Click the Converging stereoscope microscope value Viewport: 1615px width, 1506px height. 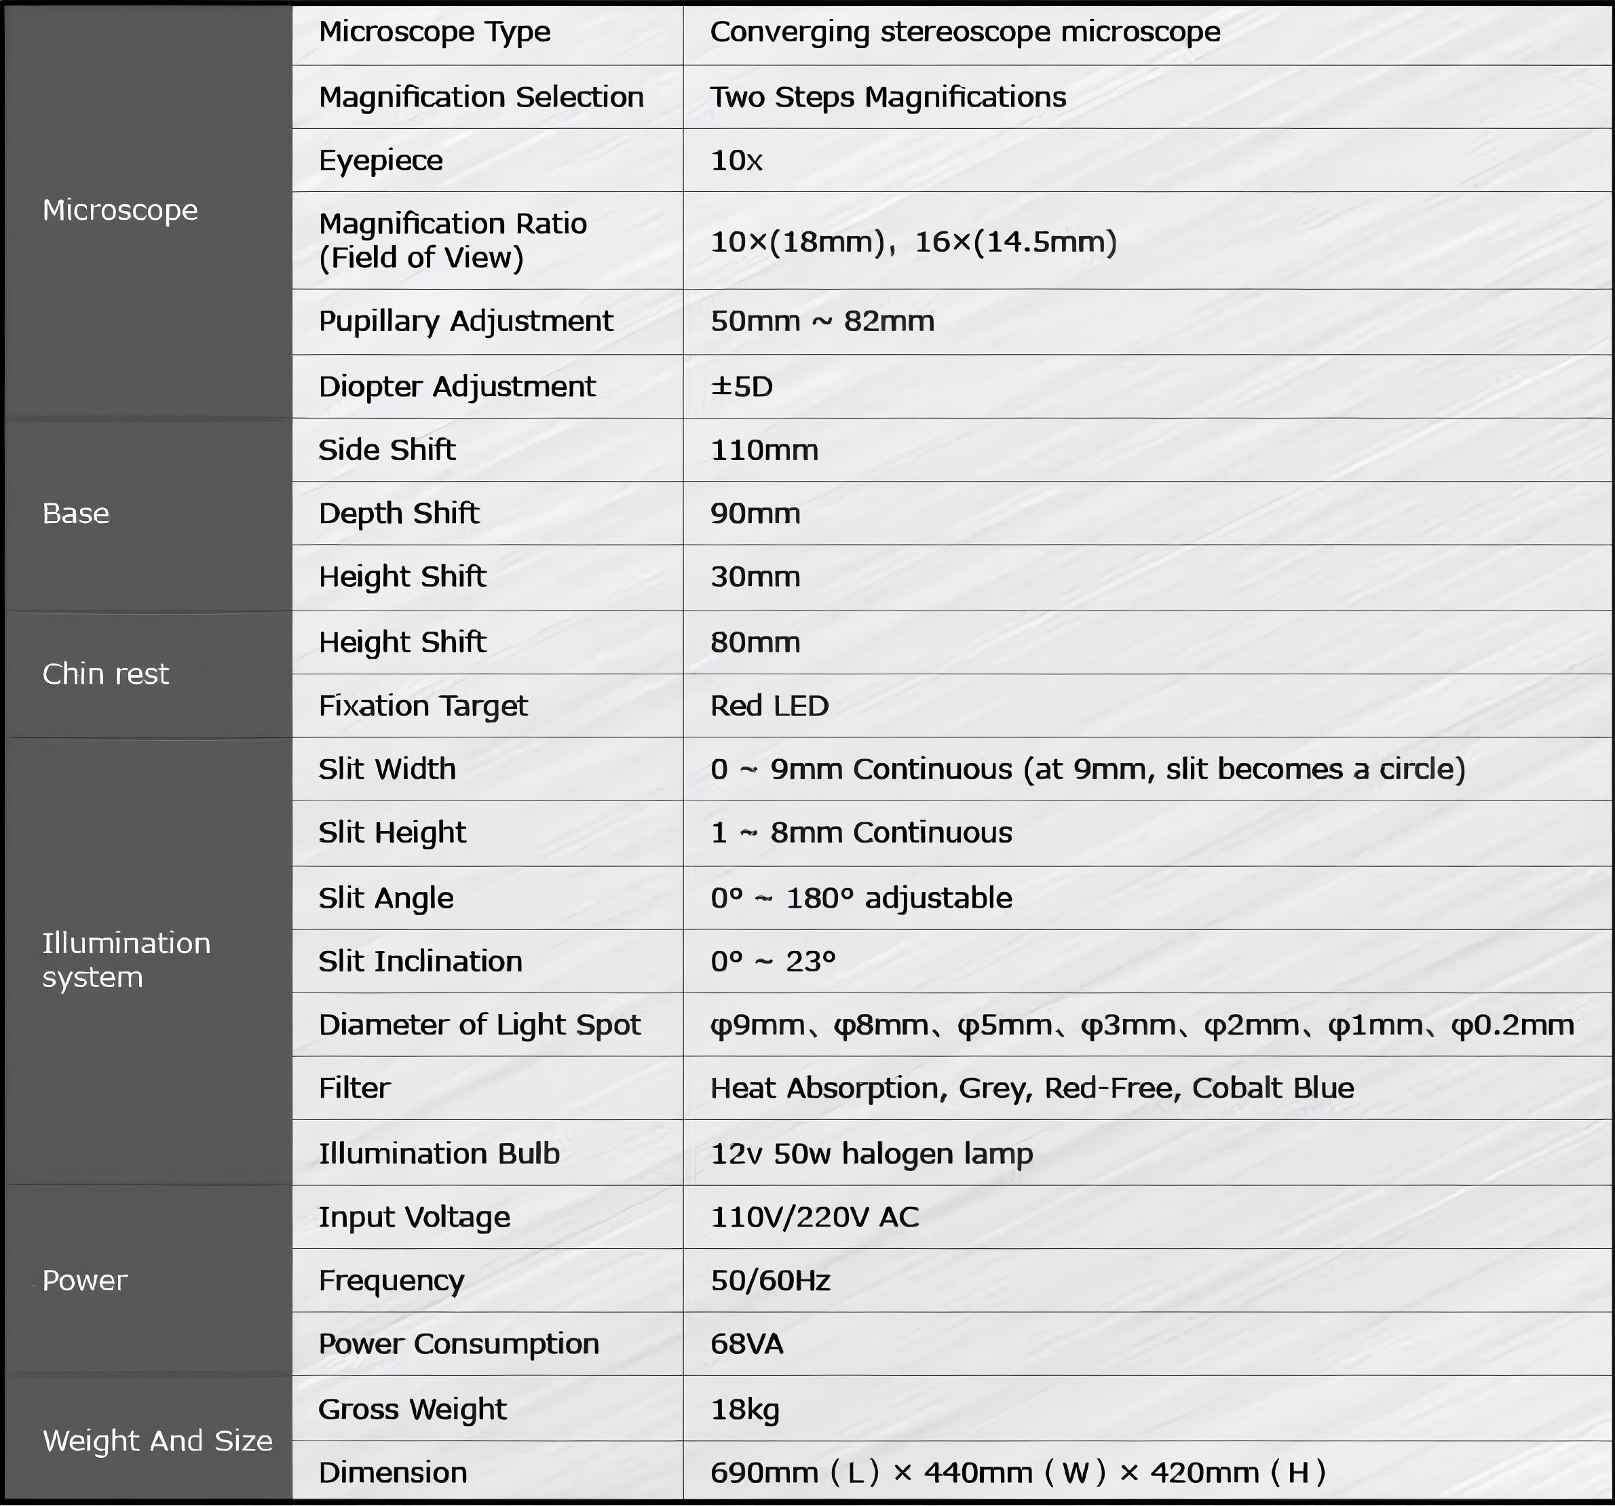964,33
